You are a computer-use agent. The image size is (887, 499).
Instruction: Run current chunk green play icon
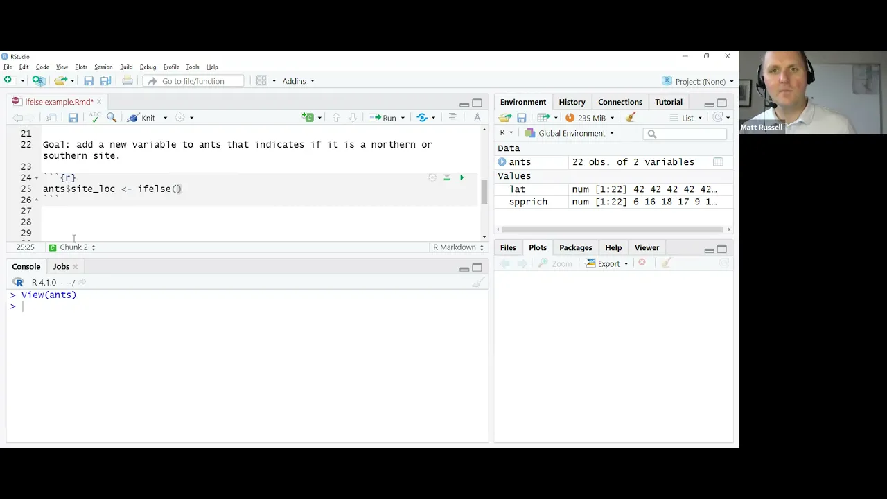tap(462, 177)
